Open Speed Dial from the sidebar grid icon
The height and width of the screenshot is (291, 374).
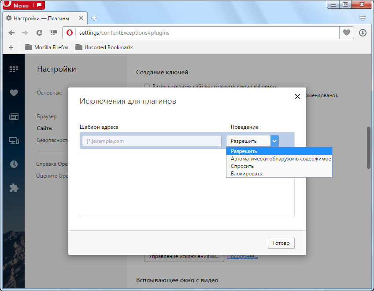[x=14, y=69]
